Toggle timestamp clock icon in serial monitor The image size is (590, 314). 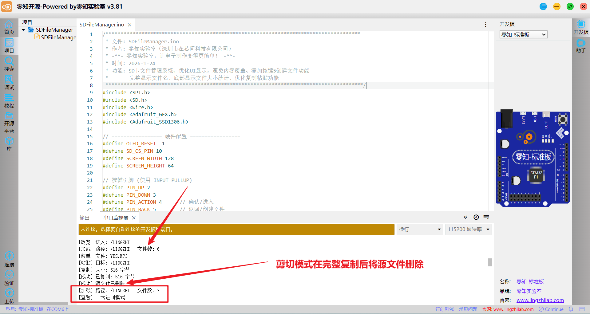click(x=476, y=217)
